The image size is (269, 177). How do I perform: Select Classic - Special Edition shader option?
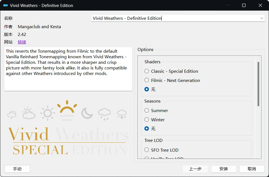[x=171, y=71]
